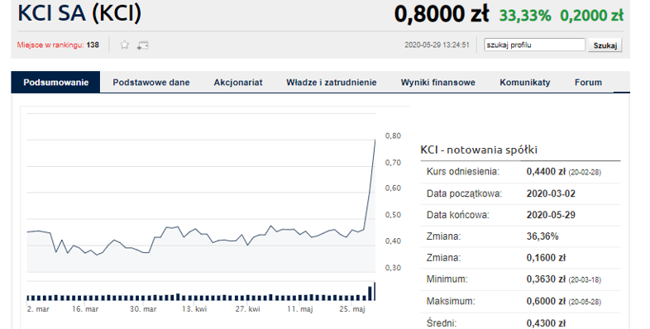Viewport: 650px width, 329px height.
Task: Click the Data końcowa label
Action: (458, 215)
